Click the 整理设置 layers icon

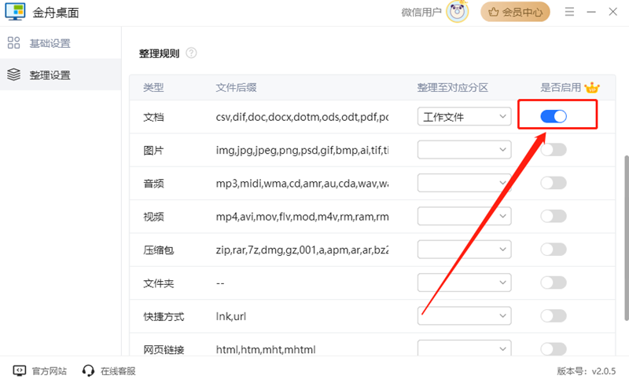coord(13,74)
